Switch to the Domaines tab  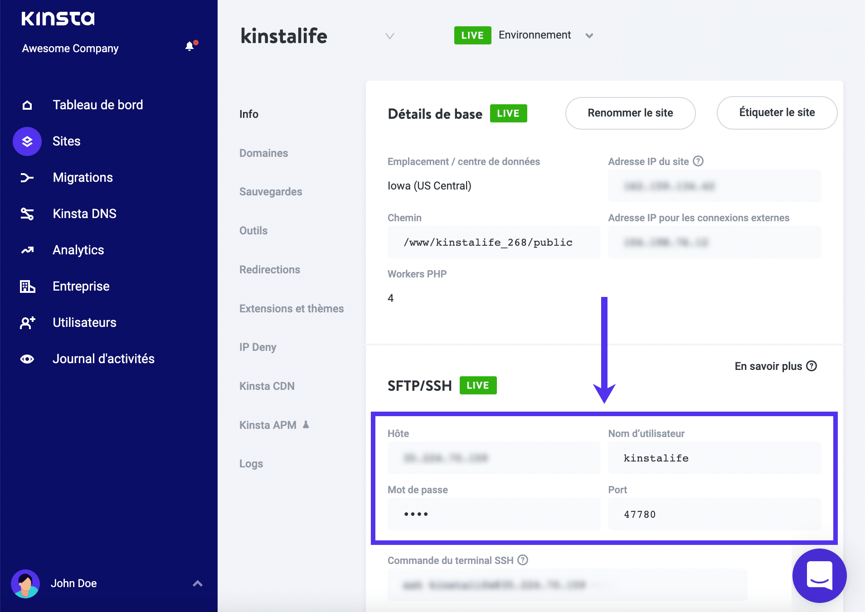click(x=263, y=153)
